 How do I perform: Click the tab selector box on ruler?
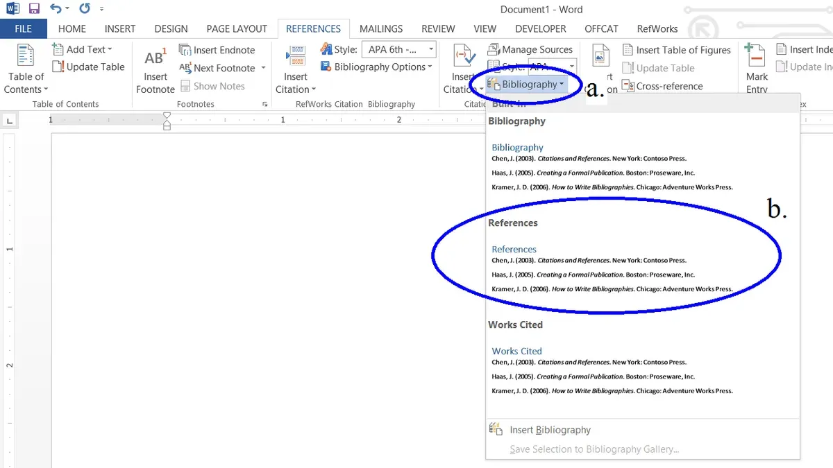(10, 121)
